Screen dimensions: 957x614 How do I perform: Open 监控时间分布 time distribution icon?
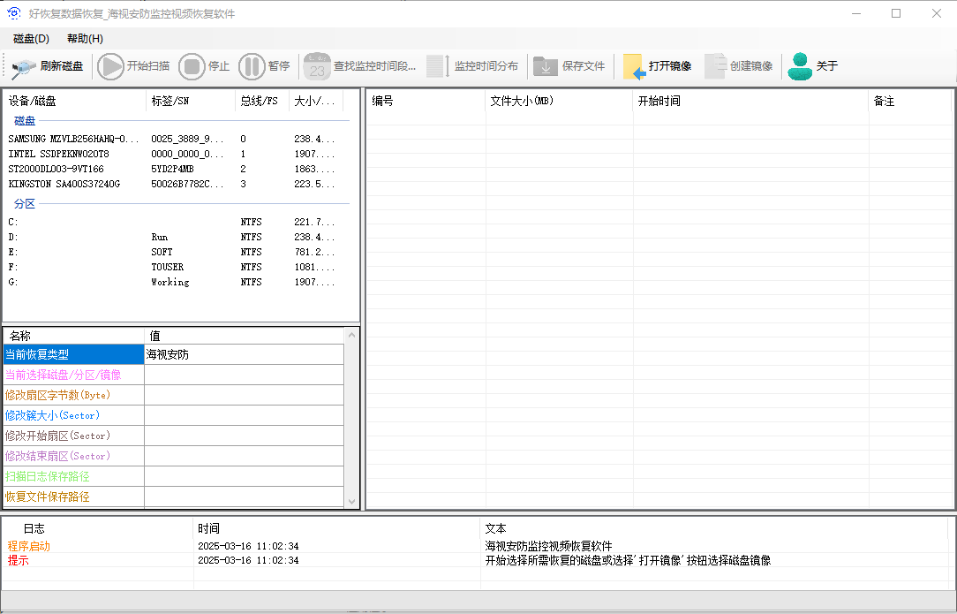438,66
